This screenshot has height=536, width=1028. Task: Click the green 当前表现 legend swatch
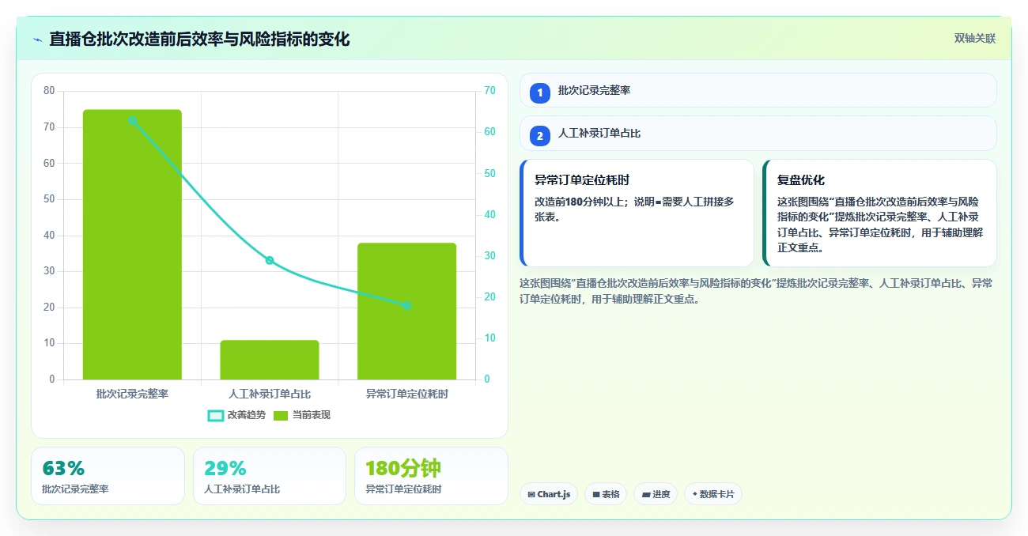[282, 415]
